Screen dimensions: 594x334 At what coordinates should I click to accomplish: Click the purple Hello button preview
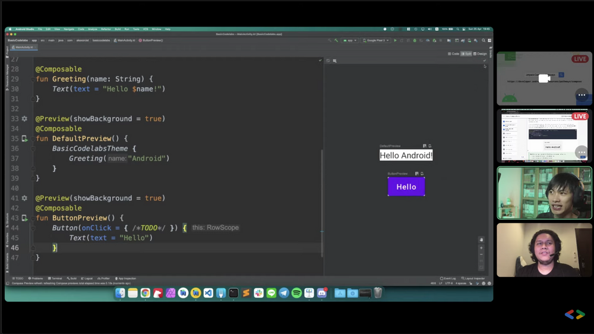pos(406,187)
